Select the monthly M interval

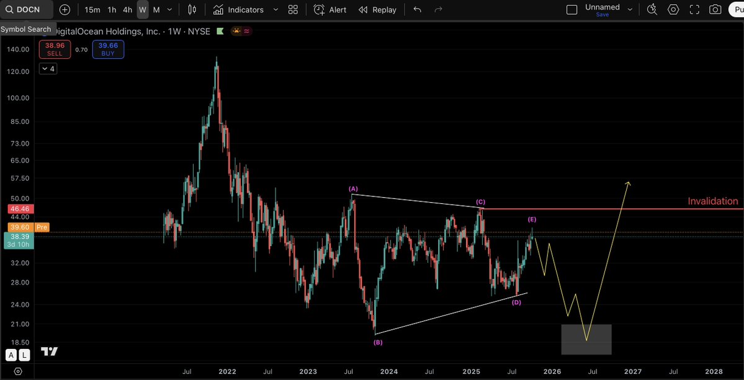tap(156, 9)
